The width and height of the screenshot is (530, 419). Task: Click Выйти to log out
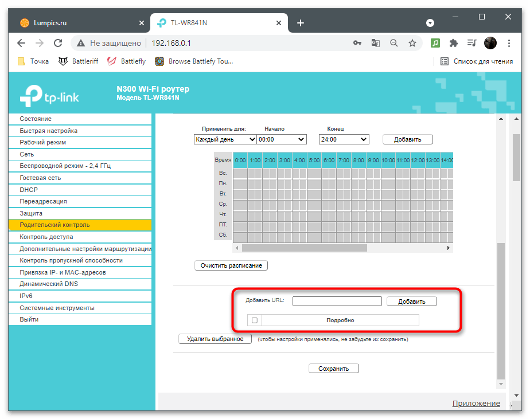80,319
